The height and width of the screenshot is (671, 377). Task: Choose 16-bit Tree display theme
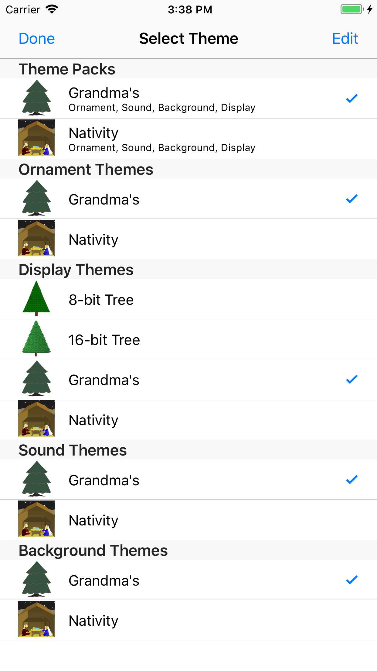(104, 340)
